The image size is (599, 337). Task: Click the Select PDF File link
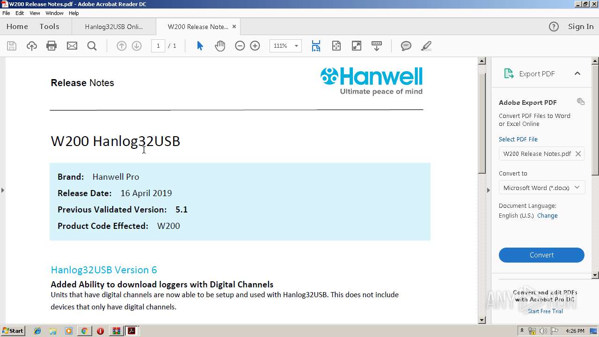pos(518,139)
